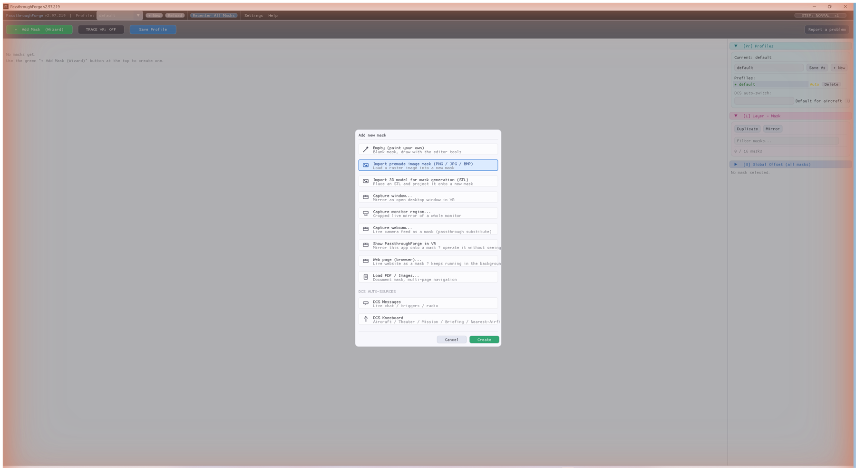The width and height of the screenshot is (856, 468).
Task: Expand the [G] Global Offset section
Action: 736,165
